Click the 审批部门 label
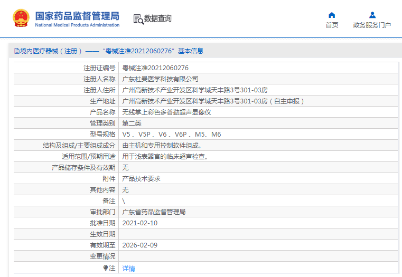Screen dimensions: 402x277 (x=102, y=212)
